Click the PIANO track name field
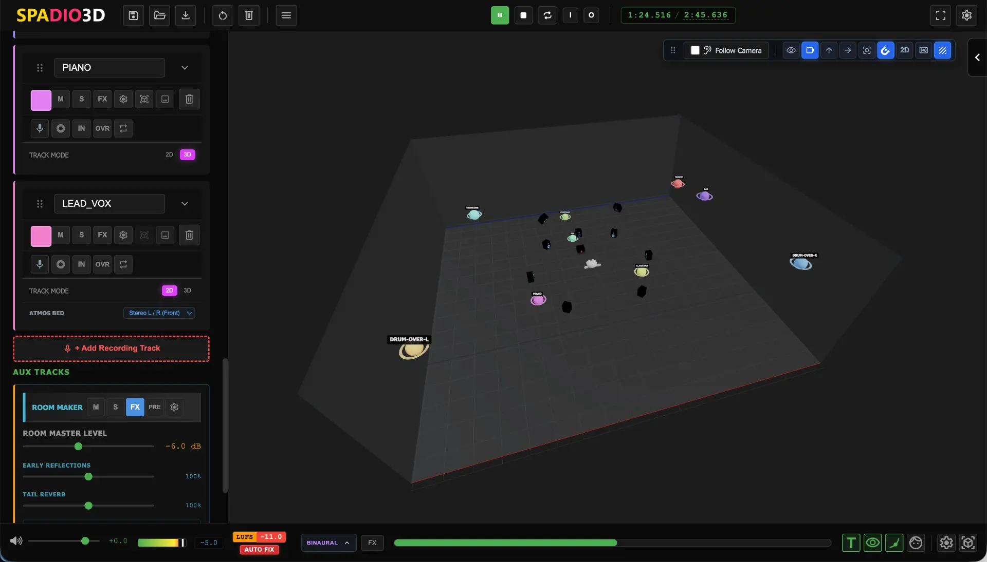Viewport: 987px width, 562px height. pos(109,68)
